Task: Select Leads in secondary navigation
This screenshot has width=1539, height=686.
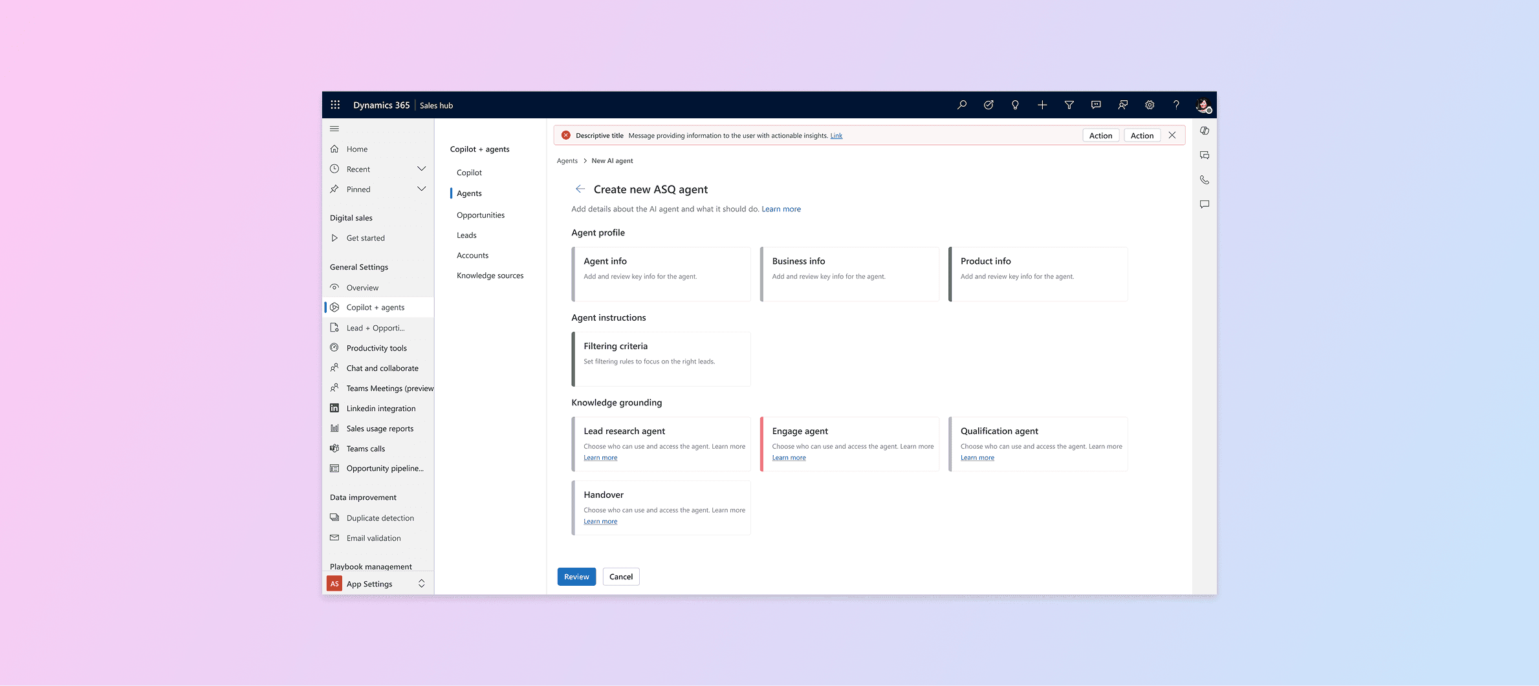Action: coord(466,235)
